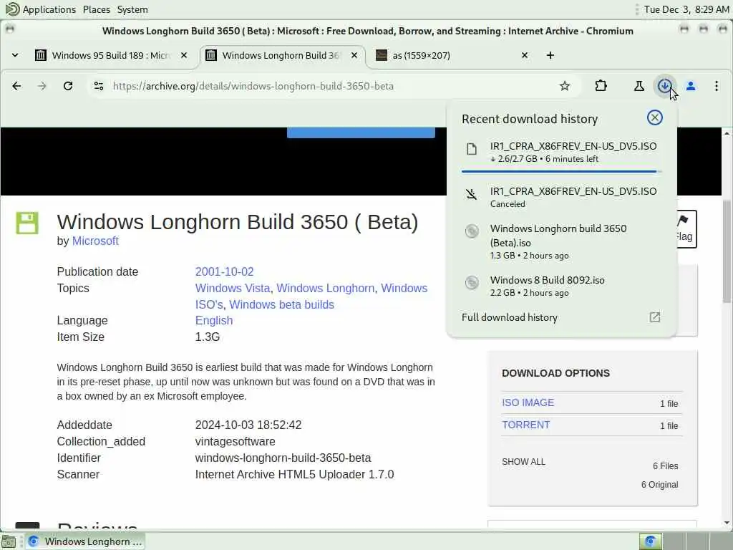The image size is (733, 550).
Task: Open the profile avatar menu
Action: click(x=691, y=86)
